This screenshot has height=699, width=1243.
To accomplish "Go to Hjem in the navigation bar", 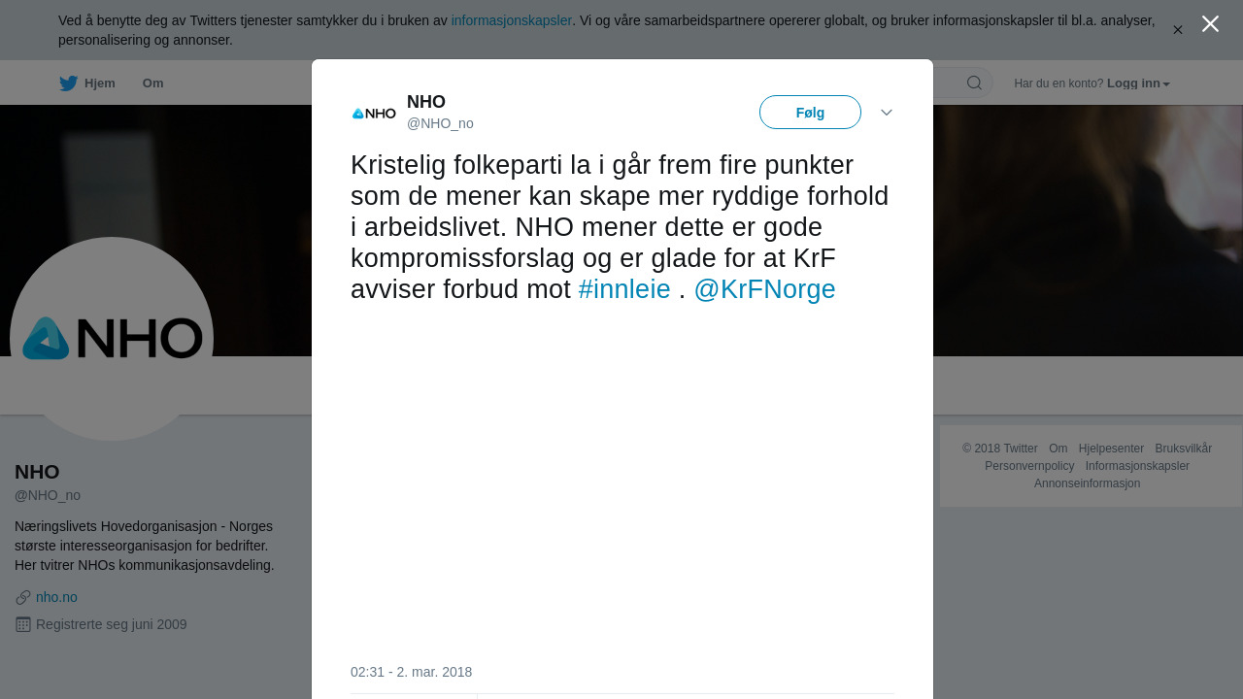I will [100, 83].
